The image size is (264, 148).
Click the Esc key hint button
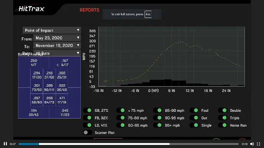point(148,14)
